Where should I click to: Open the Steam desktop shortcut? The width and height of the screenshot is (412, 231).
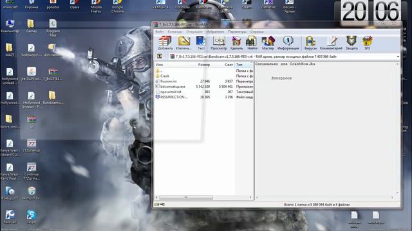point(247,4)
